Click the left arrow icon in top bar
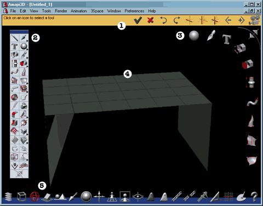Screen dimensions: 263x206 tap(228, 20)
